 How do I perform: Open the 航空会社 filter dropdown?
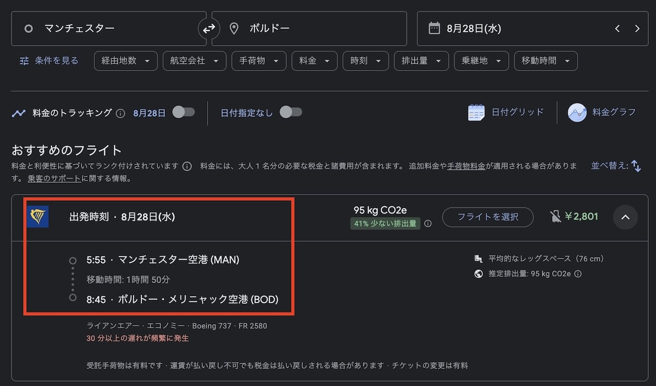[x=194, y=61]
